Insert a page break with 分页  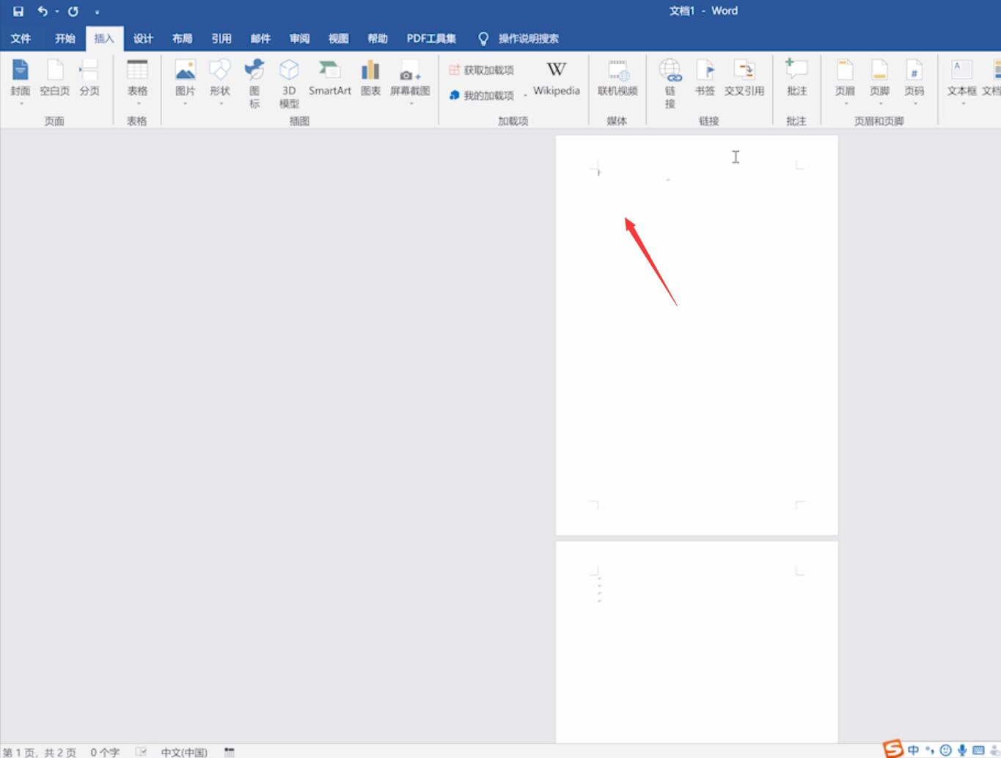point(89,79)
